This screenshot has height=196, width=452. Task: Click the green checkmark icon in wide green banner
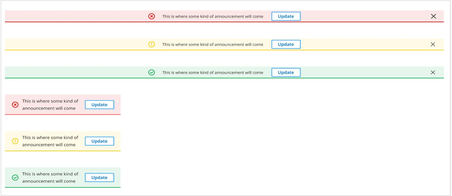151,73
